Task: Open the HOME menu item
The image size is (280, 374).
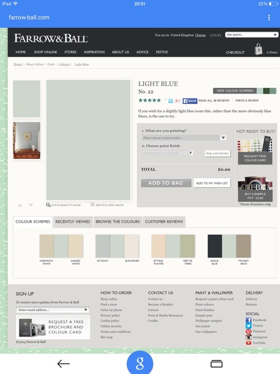Action: [x=21, y=52]
